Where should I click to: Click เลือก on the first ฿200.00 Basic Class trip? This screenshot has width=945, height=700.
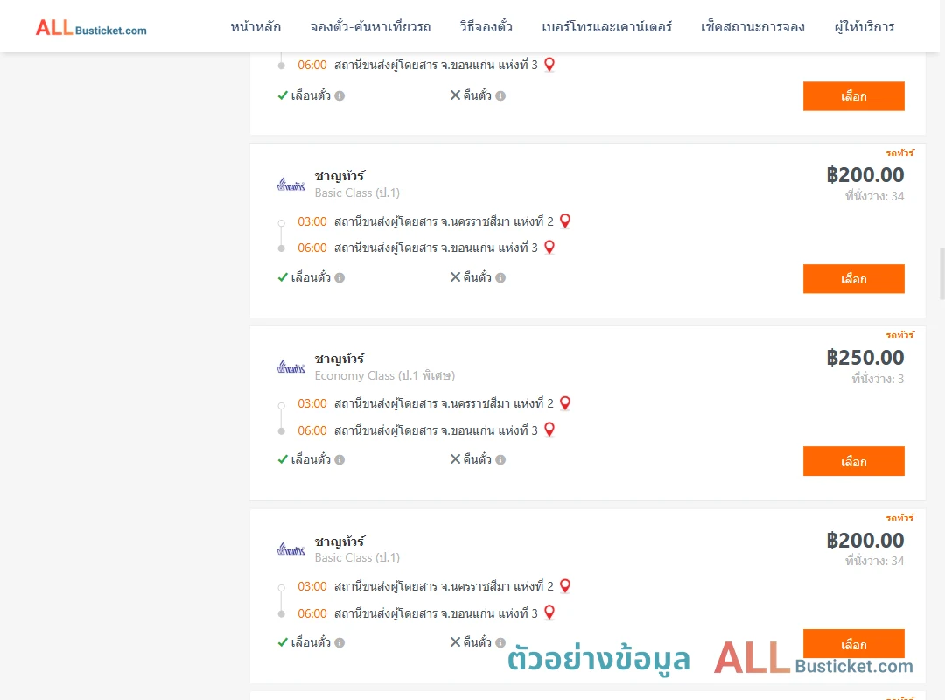[853, 278]
